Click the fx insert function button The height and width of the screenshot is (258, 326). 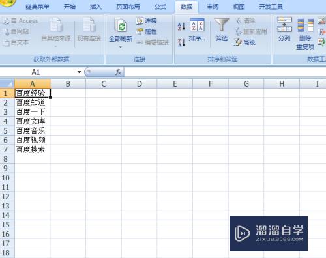[x=118, y=72]
